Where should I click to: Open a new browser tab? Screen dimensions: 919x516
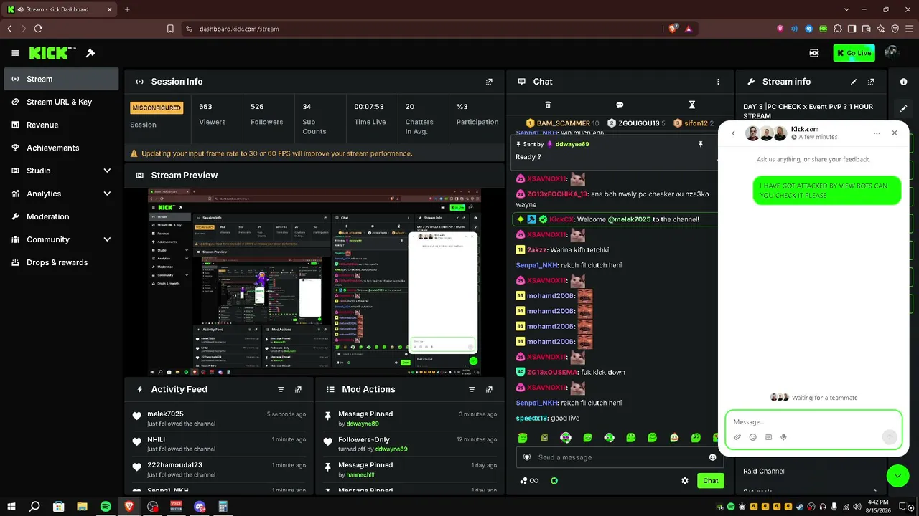coord(127,9)
